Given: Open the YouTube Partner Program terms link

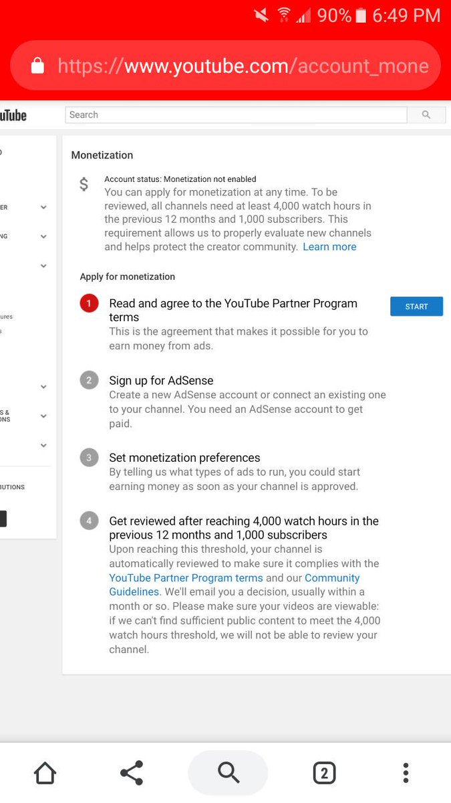Looking at the screenshot, I should pos(186,577).
